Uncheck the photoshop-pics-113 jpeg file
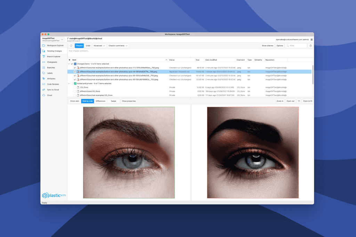 point(75,68)
